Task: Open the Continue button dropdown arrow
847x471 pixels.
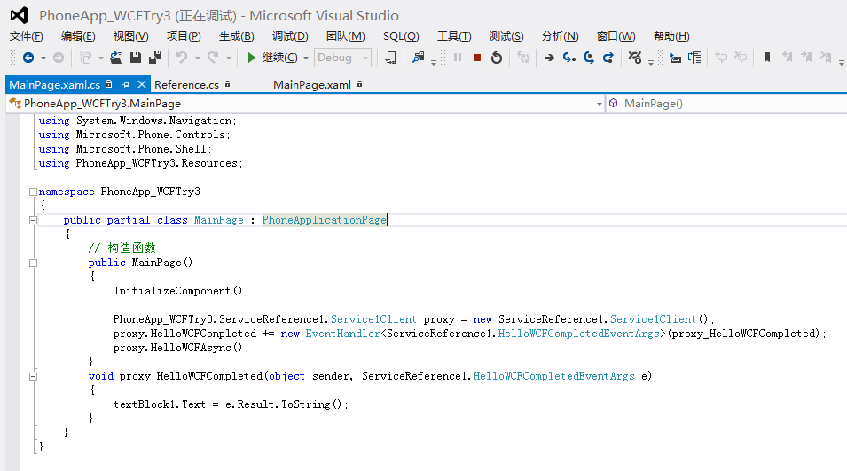Action: [306, 58]
